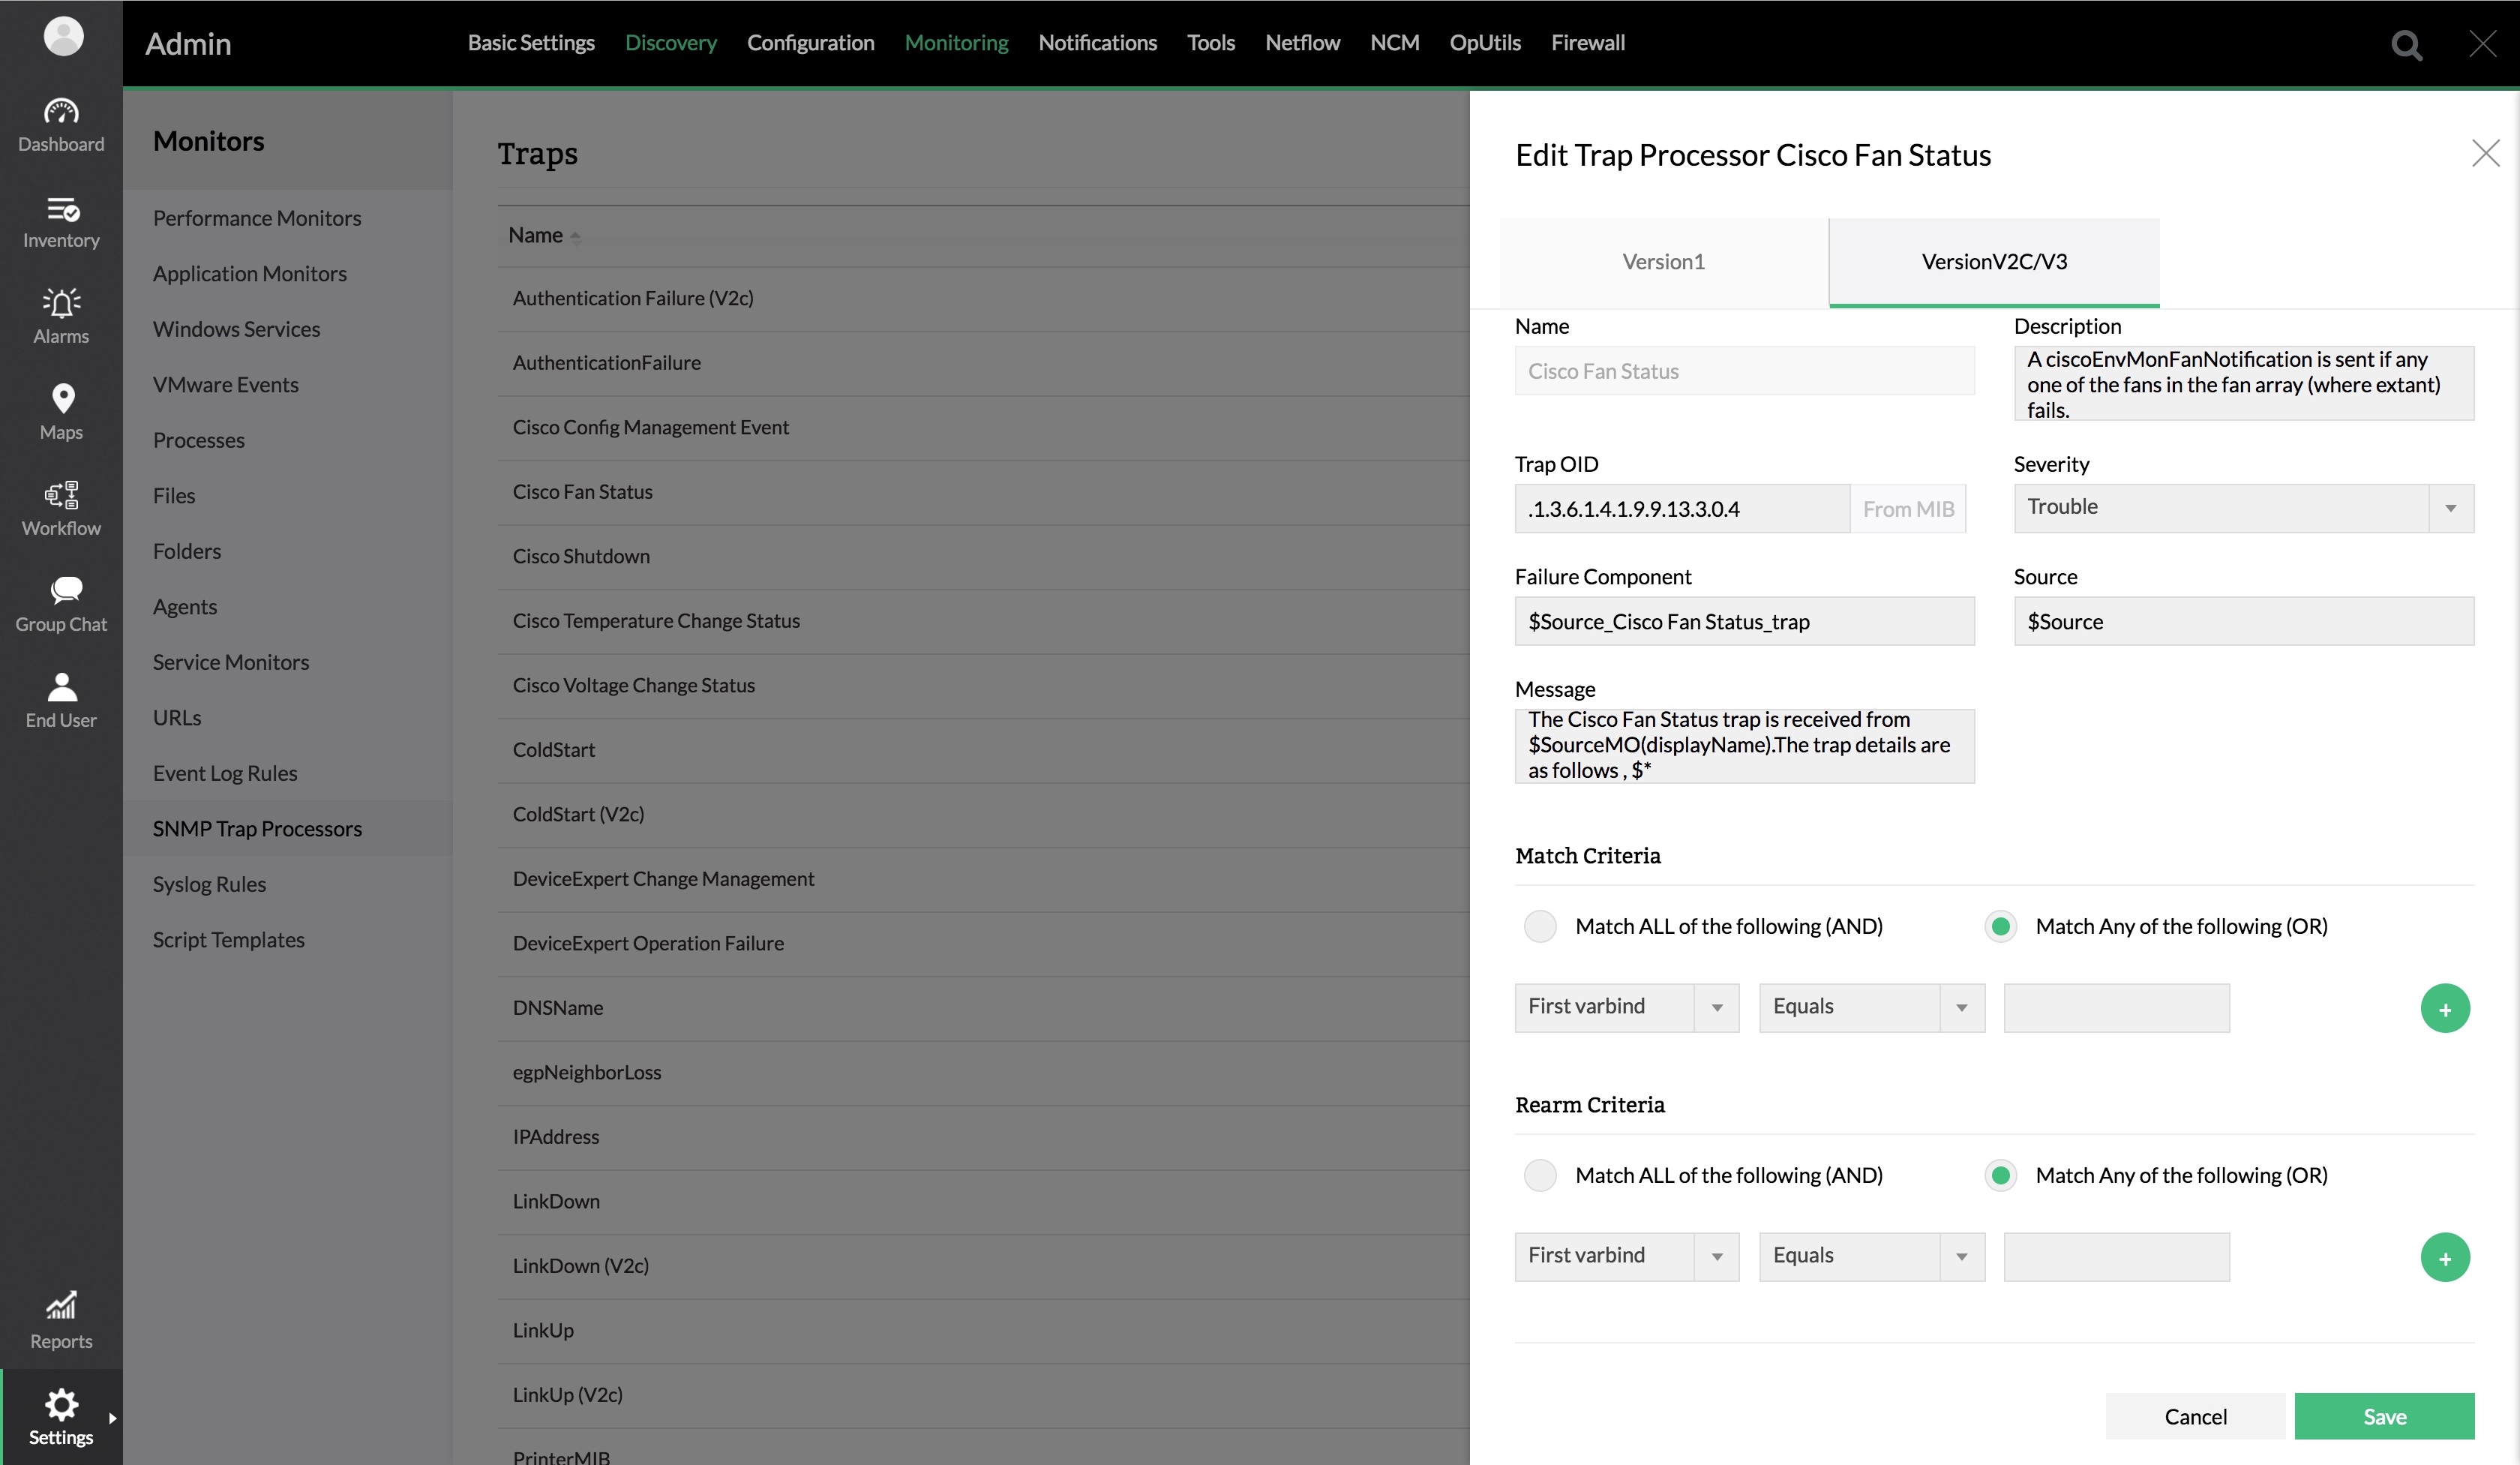This screenshot has height=1465, width=2520.
Task: Click the Save button
Action: (2383, 1416)
